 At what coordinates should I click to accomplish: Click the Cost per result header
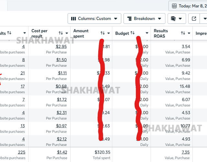pos(39,33)
